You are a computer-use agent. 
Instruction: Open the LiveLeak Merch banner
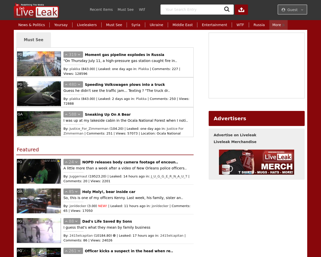pyautogui.click(x=257, y=162)
